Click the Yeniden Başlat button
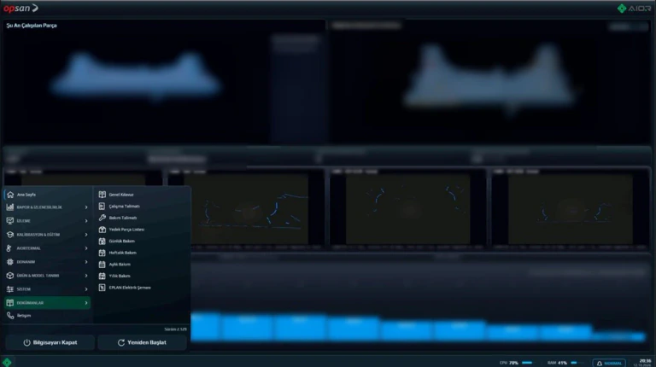Image resolution: width=656 pixels, height=367 pixels. [x=143, y=342]
